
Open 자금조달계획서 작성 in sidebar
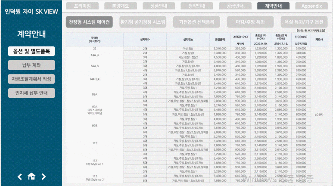click(31, 79)
